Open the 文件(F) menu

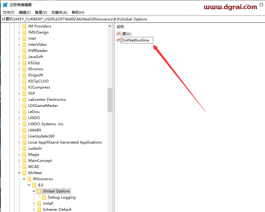pyautogui.click(x=9, y=13)
